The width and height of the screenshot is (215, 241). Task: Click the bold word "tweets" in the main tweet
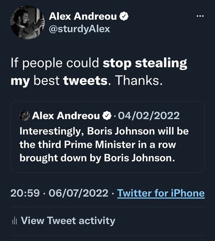[85, 81]
